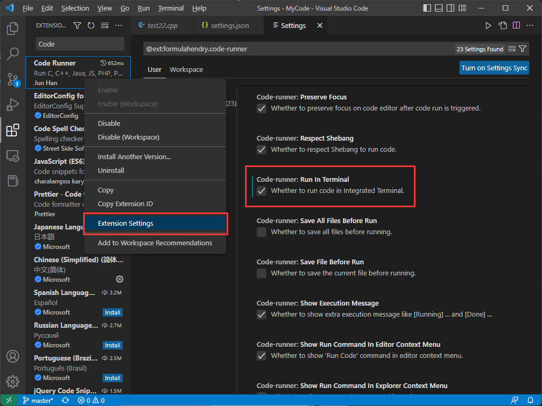The height and width of the screenshot is (406, 542).
Task: Toggle secondary side bar layout icon
Action: coord(450,8)
